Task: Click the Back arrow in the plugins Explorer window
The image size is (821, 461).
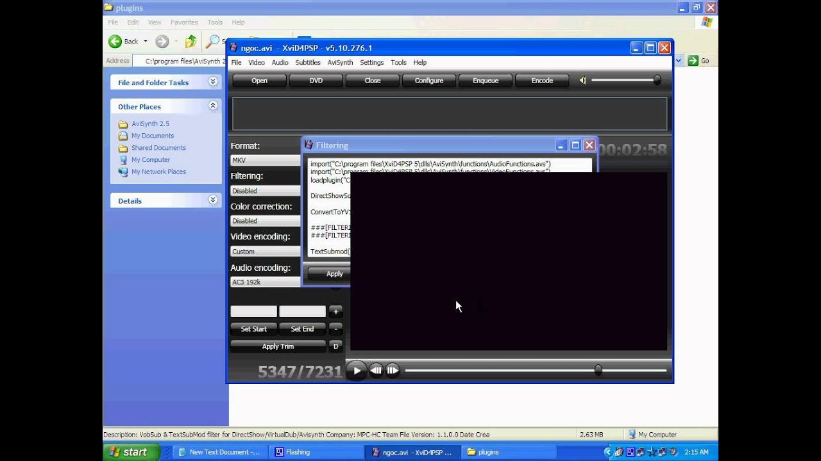Action: [115, 42]
